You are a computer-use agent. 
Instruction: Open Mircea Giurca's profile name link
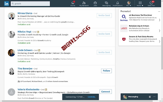point(25,13)
